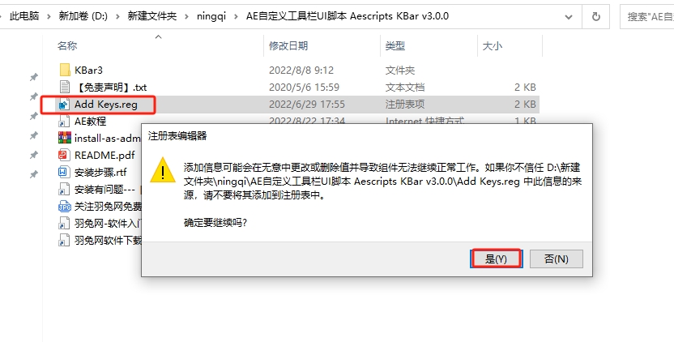
Task: Click the Add Keys.reg file icon
Action: pyautogui.click(x=65, y=104)
